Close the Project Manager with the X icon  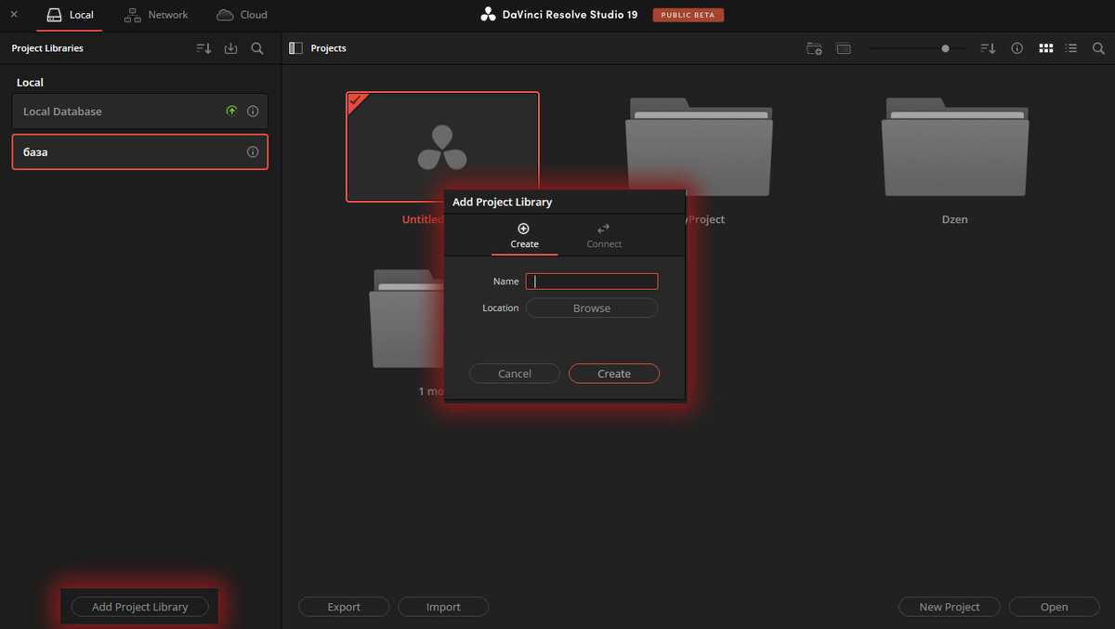[x=14, y=15]
